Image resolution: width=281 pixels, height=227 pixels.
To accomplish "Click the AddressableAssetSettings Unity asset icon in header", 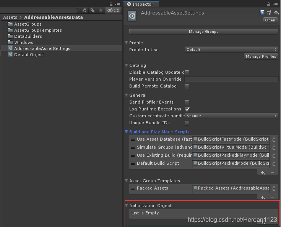I will tap(132, 16).
